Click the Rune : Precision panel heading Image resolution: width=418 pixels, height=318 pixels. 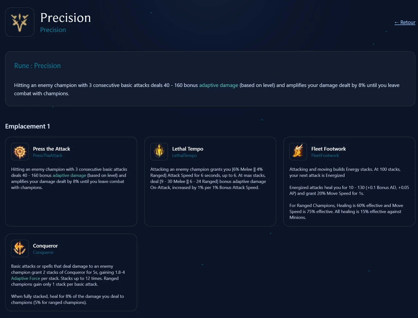(x=37, y=66)
